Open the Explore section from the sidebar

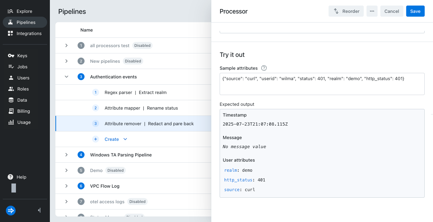click(x=24, y=11)
